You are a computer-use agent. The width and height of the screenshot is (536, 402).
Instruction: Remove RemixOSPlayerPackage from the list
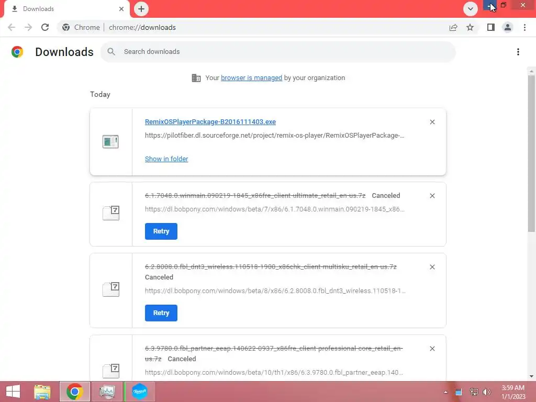coord(432,122)
